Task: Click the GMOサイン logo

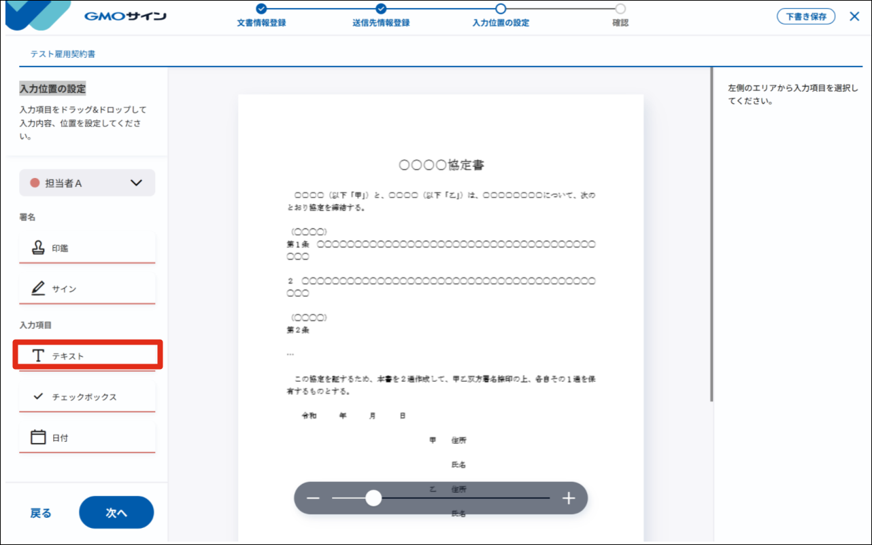Action: 125,16
